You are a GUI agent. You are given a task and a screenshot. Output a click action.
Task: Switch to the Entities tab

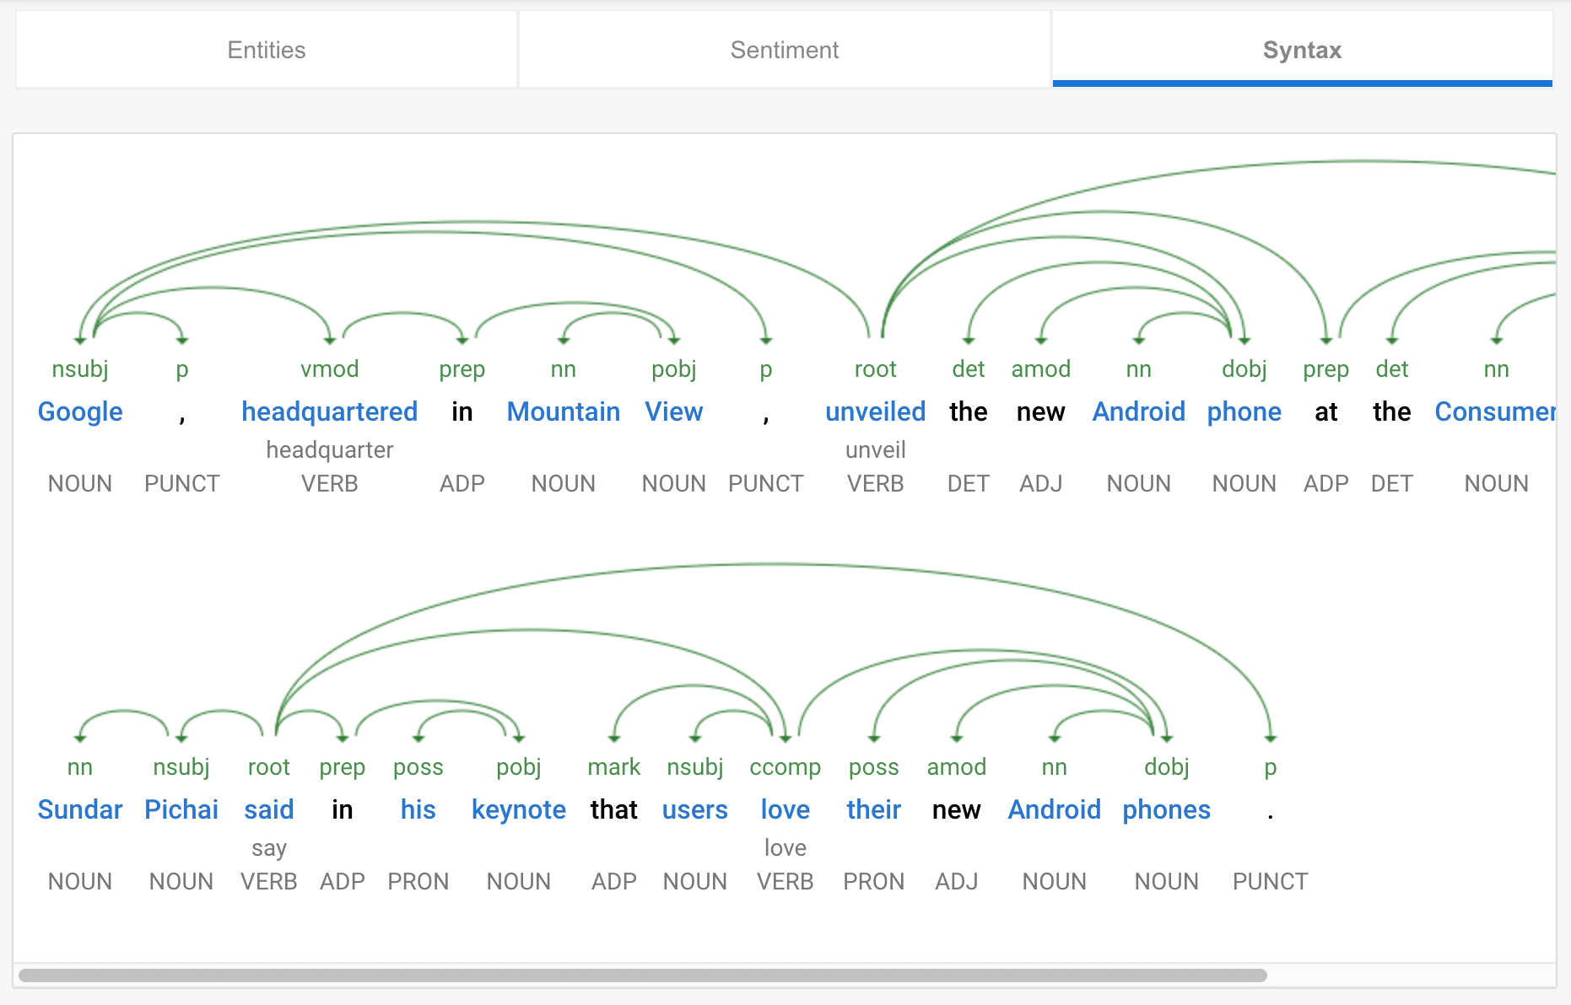(x=267, y=50)
